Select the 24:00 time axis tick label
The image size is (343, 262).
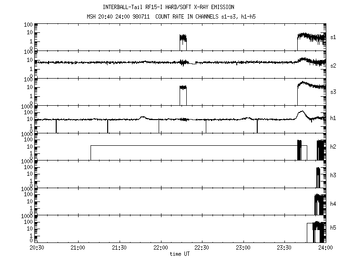pyautogui.click(x=325, y=248)
